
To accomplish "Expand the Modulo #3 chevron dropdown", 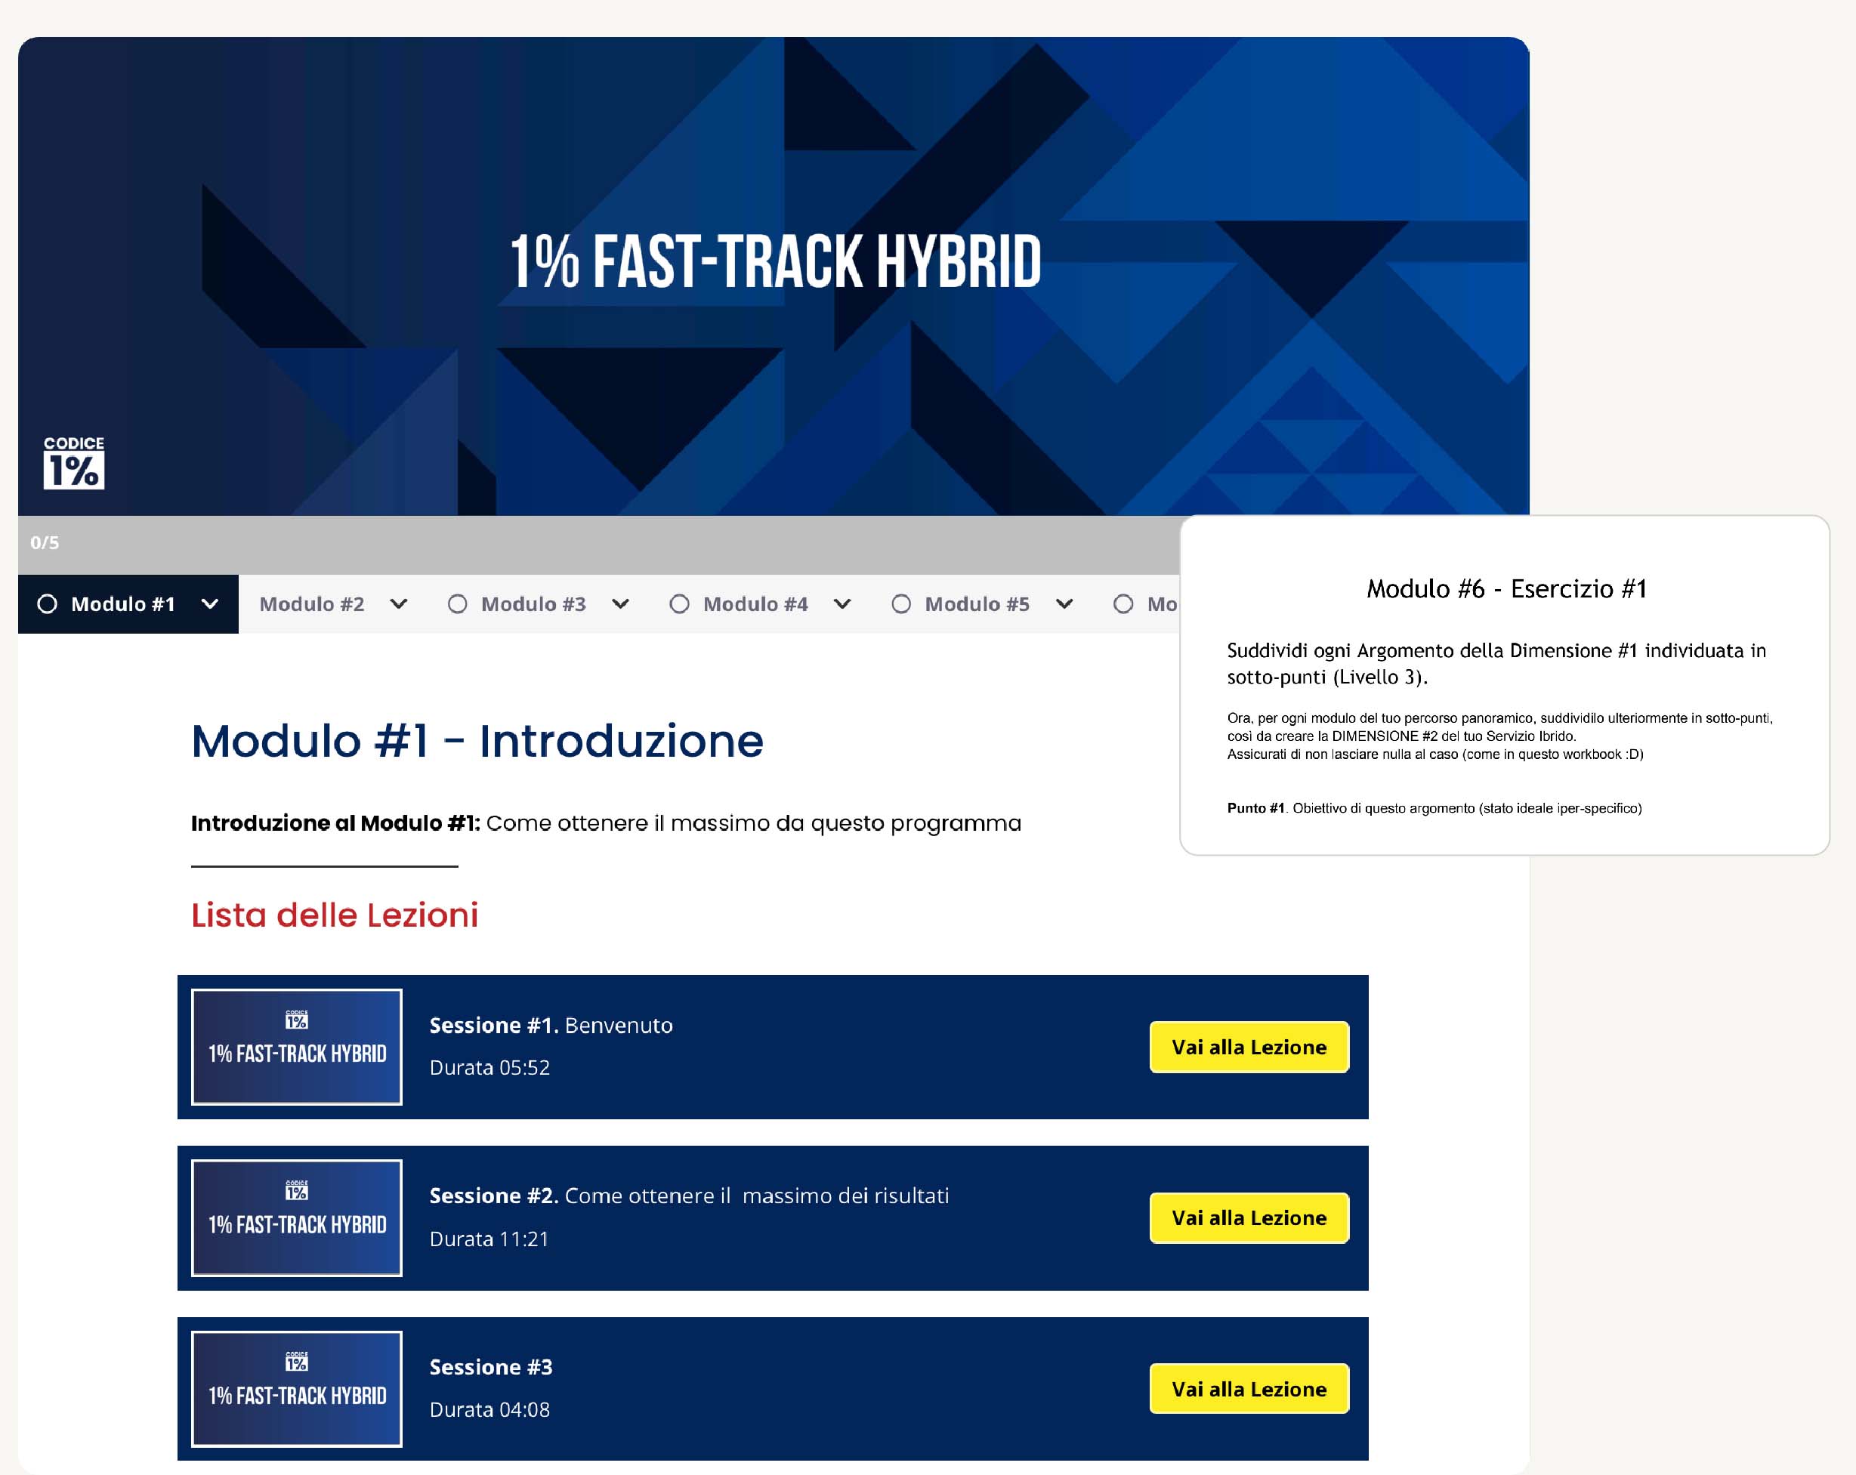I will click(621, 604).
